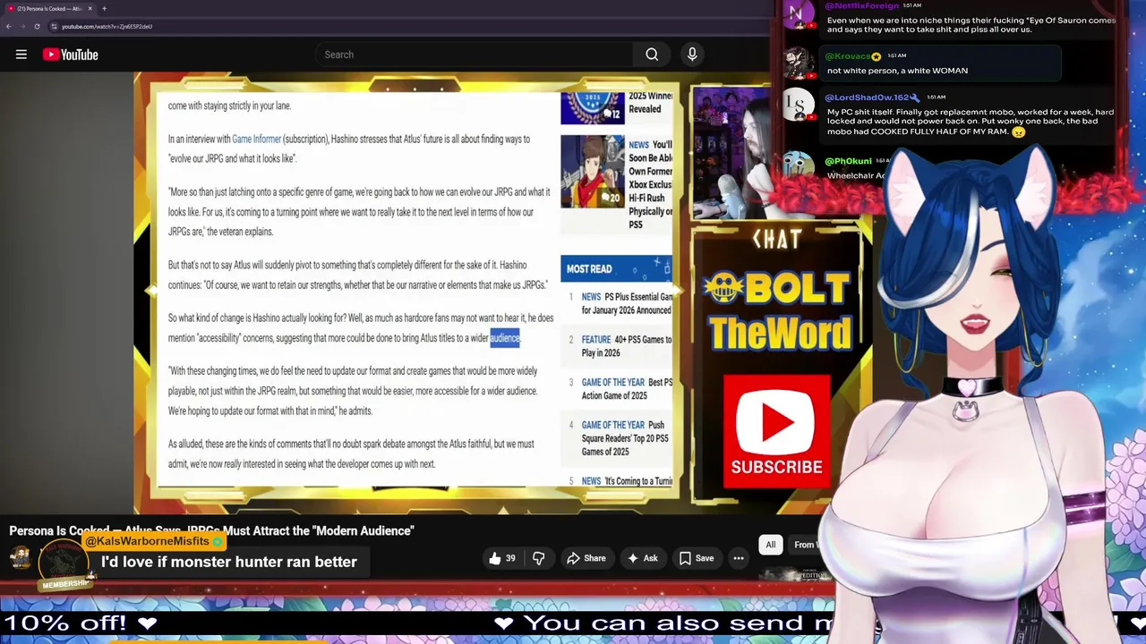Image resolution: width=1146 pixels, height=644 pixels.
Task: Click the Share button
Action: pos(586,558)
